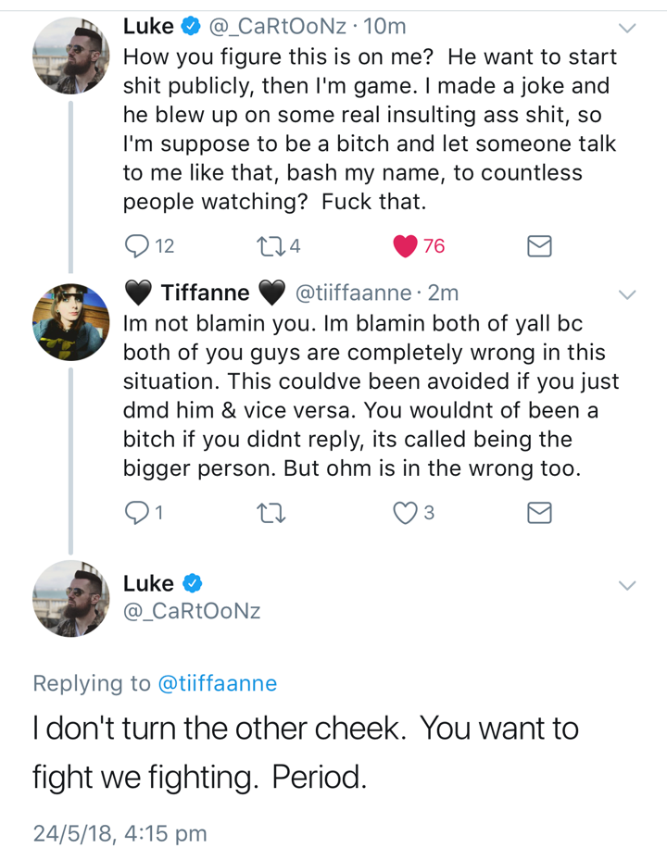Open @_CaRtOoNz handle on main tweet
This screenshot has width=667, height=848.
click(192, 611)
